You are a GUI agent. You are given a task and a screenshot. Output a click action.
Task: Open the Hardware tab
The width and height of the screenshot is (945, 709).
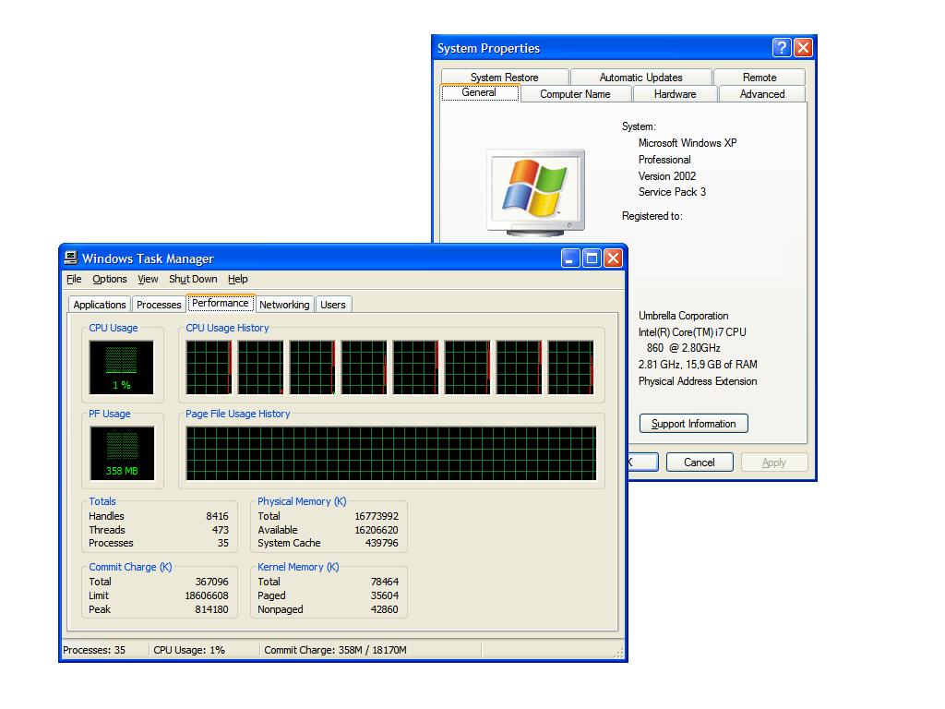(675, 94)
